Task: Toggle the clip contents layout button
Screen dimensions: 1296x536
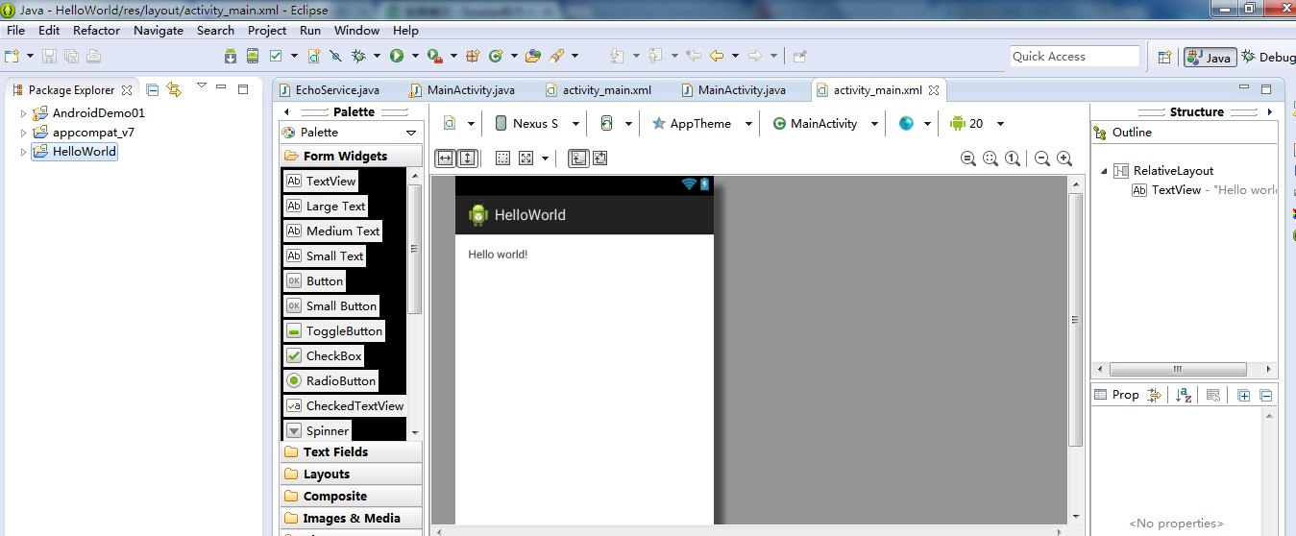Action: click(600, 158)
